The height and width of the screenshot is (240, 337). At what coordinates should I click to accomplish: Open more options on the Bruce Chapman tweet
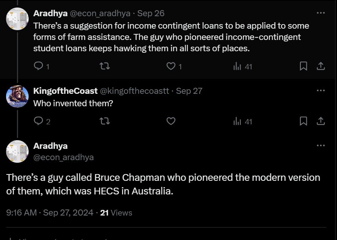(x=321, y=145)
